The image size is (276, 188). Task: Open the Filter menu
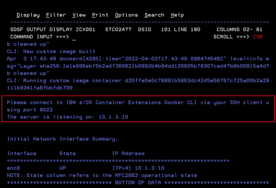click(x=56, y=15)
